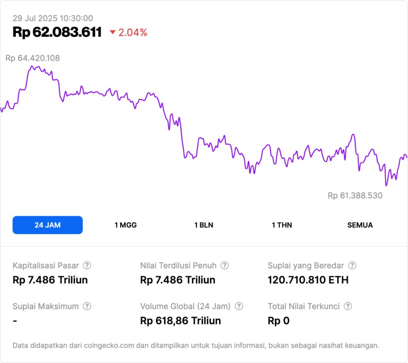Click the Suplai Maksimum question mark icon
408x363 pixels.
click(87, 306)
